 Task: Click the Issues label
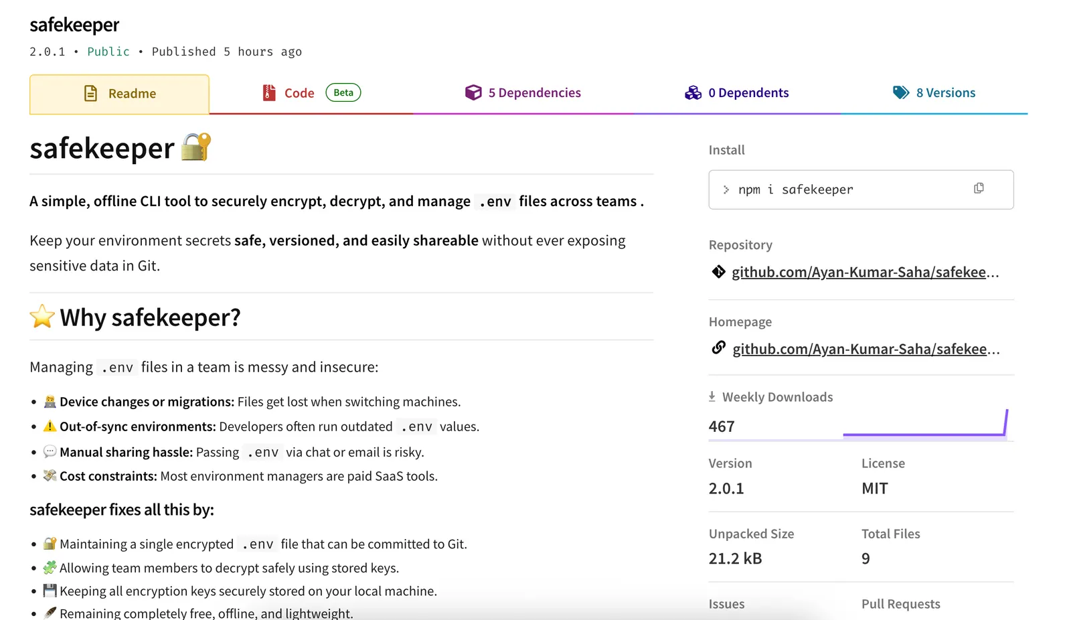(726, 604)
